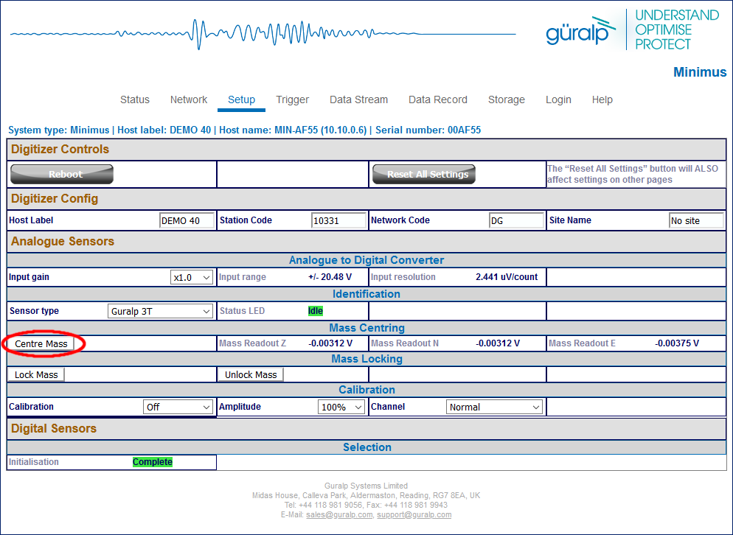Open the Input gain dropdown
Viewport: 733px width, 535px height.
(x=192, y=277)
